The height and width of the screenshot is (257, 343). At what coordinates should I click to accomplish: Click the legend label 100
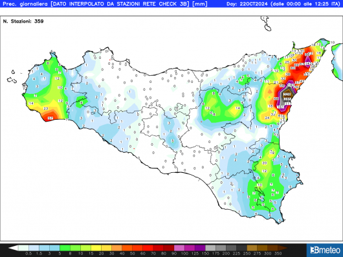point(184,254)
